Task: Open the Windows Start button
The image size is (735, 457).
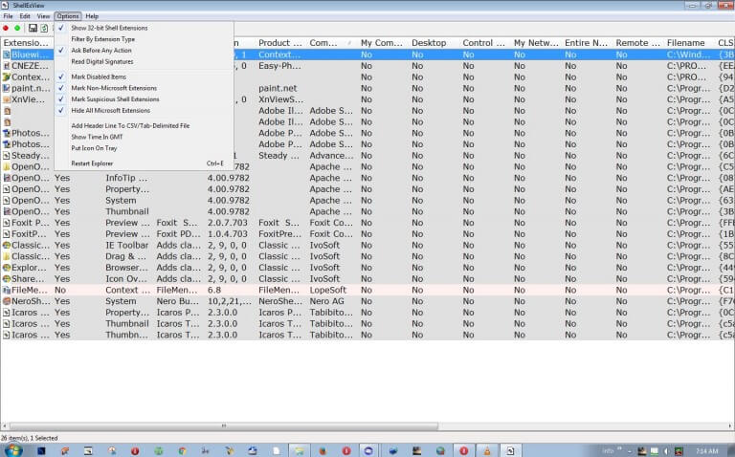Action: coord(13,450)
